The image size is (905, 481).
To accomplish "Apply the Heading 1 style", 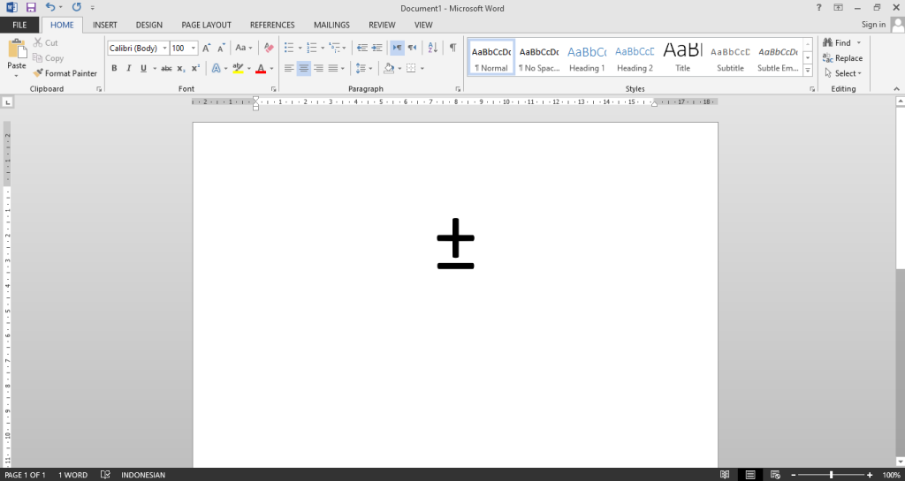I will (587, 58).
